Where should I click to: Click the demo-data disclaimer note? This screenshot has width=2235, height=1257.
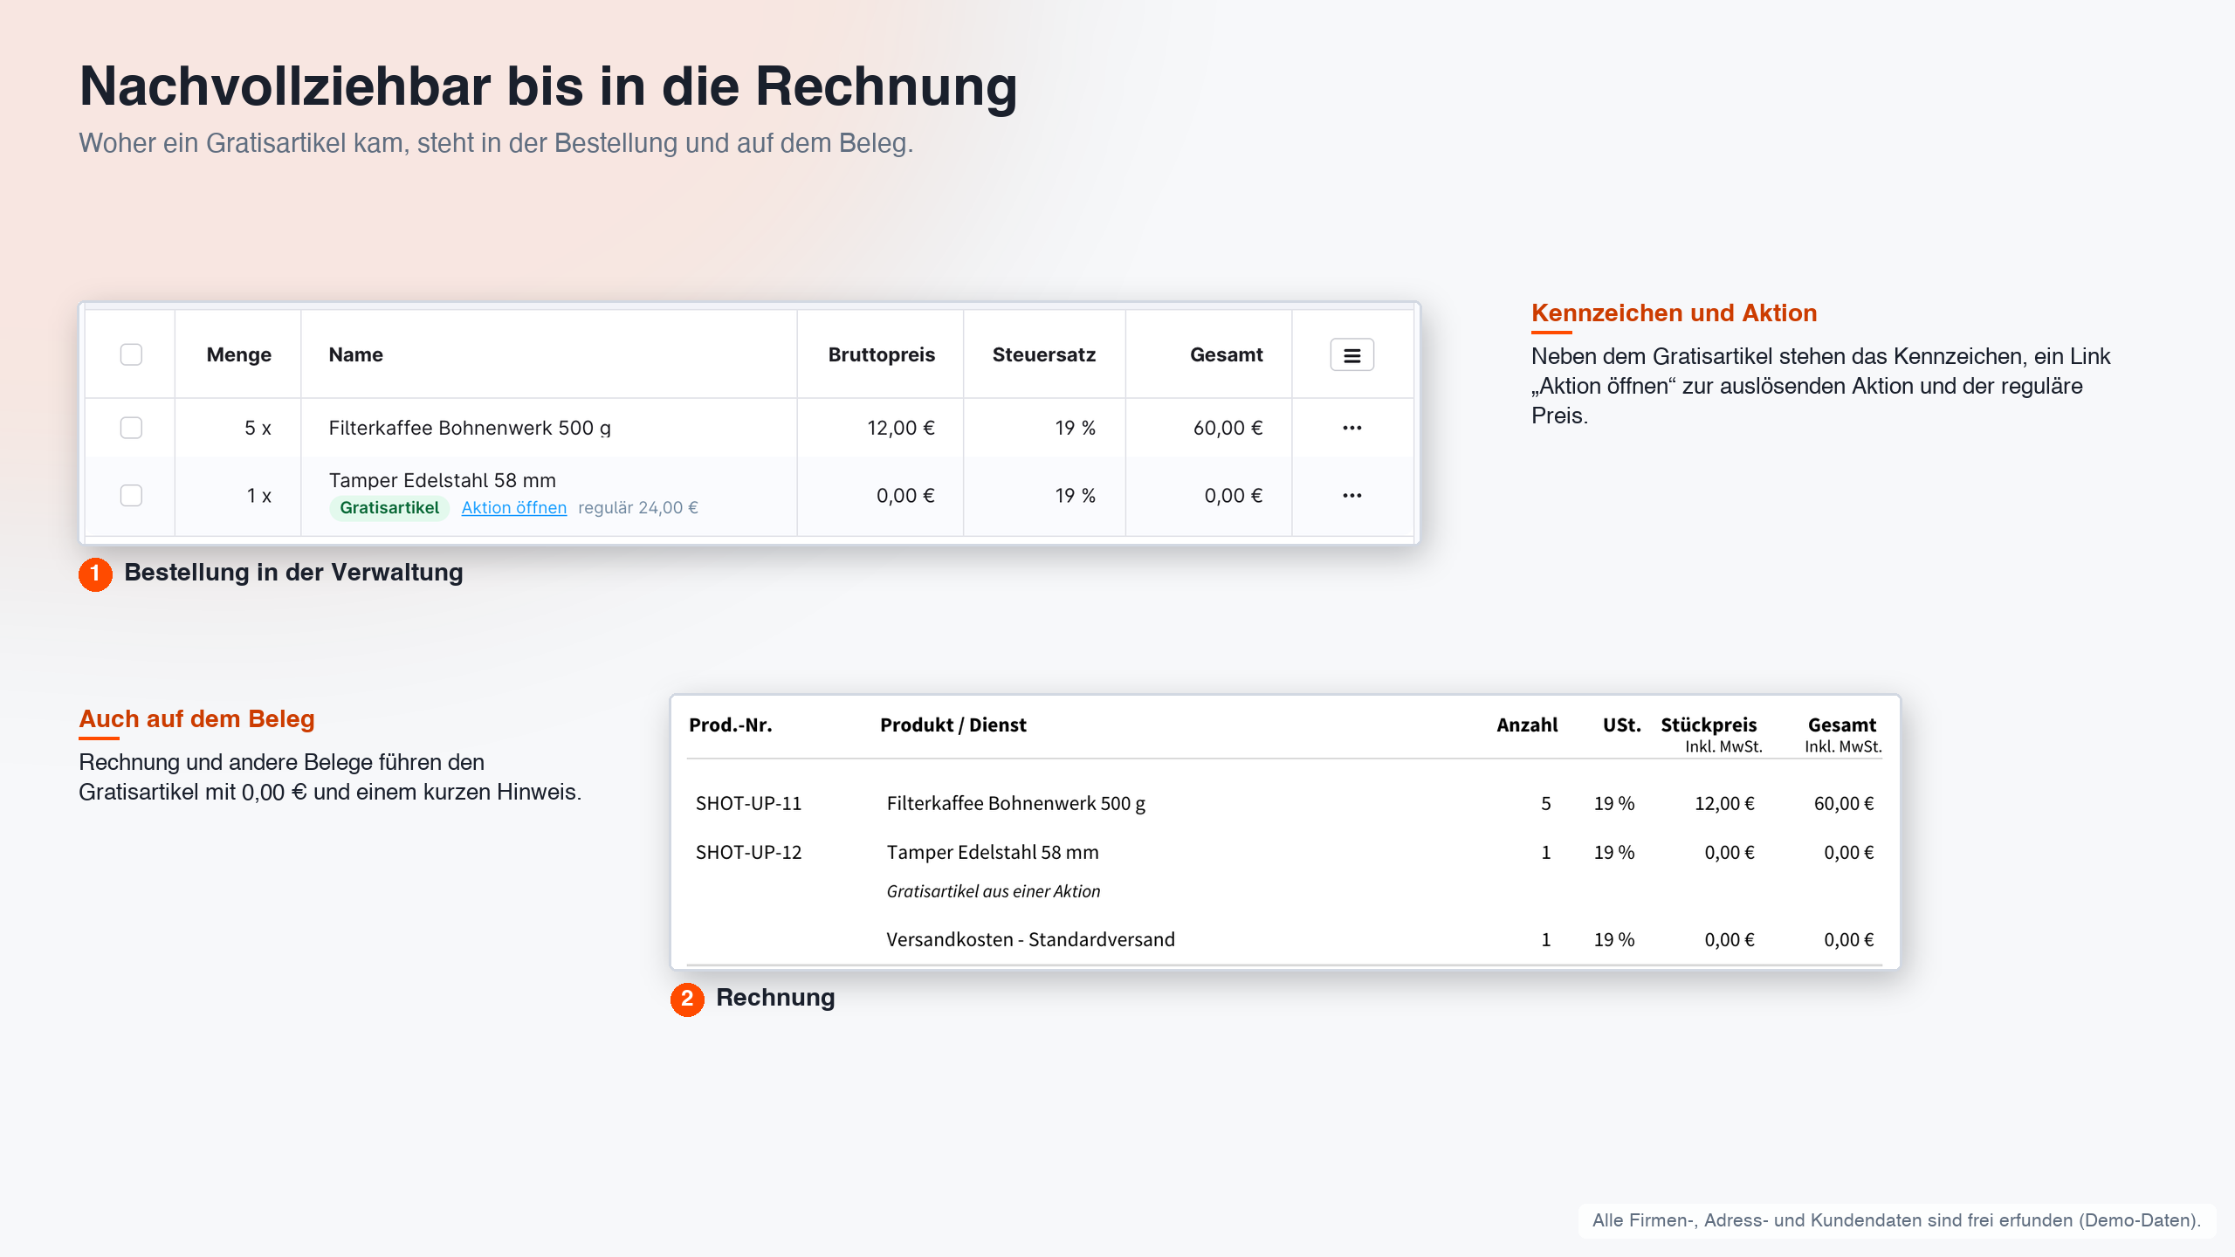tap(1896, 1220)
